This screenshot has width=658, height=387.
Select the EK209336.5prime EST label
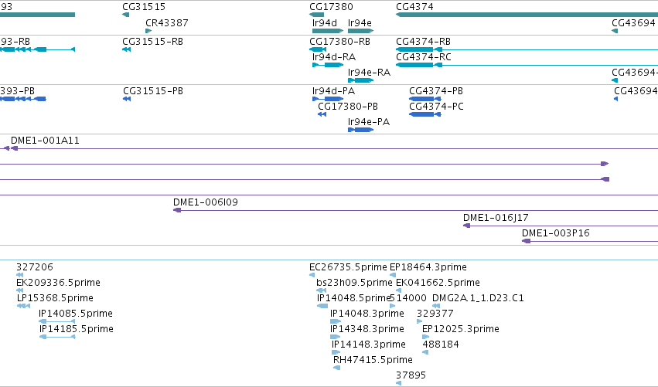click(58, 283)
